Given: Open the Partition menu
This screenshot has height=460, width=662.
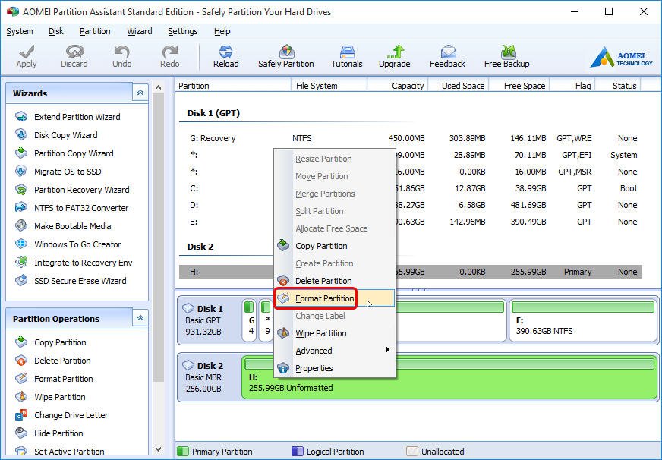Looking at the screenshot, I should [x=95, y=31].
